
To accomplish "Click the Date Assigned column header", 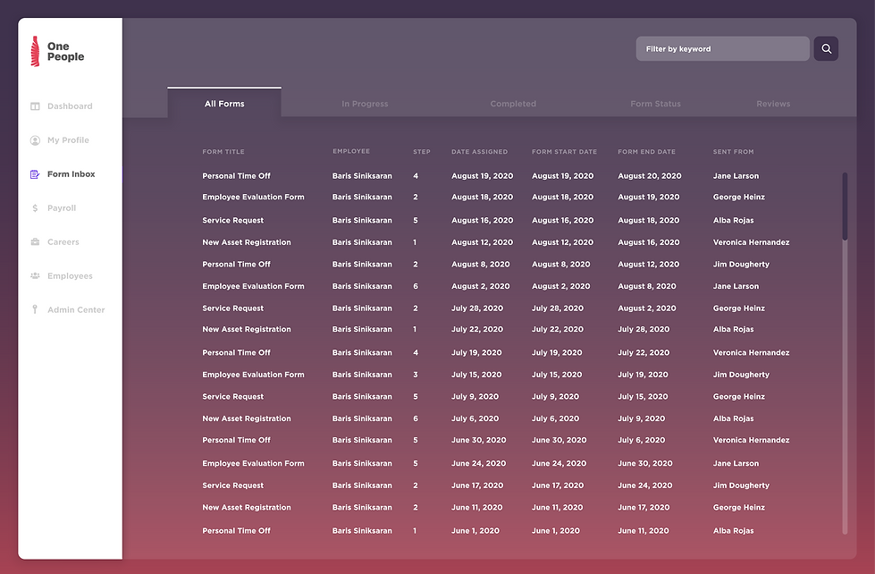I will [479, 152].
